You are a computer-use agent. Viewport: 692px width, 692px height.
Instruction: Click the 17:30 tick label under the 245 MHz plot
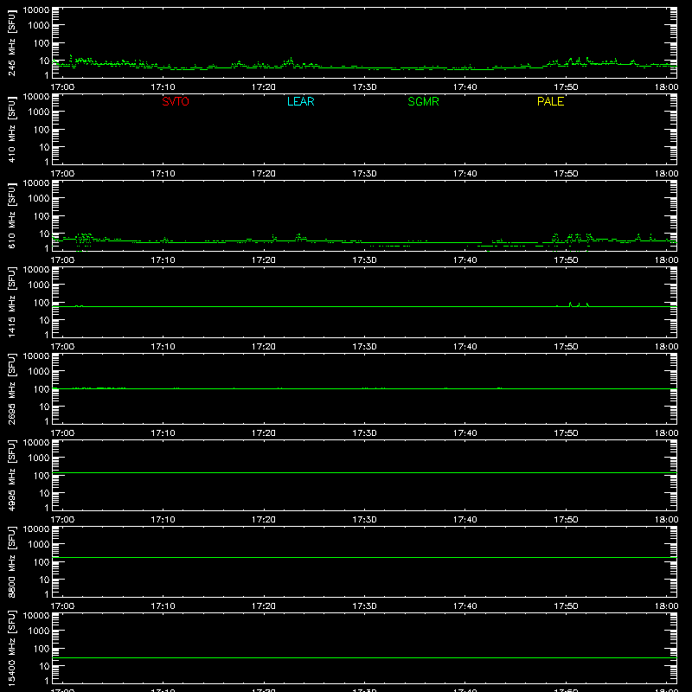(364, 87)
